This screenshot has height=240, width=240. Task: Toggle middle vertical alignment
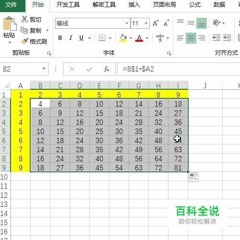click(191, 23)
